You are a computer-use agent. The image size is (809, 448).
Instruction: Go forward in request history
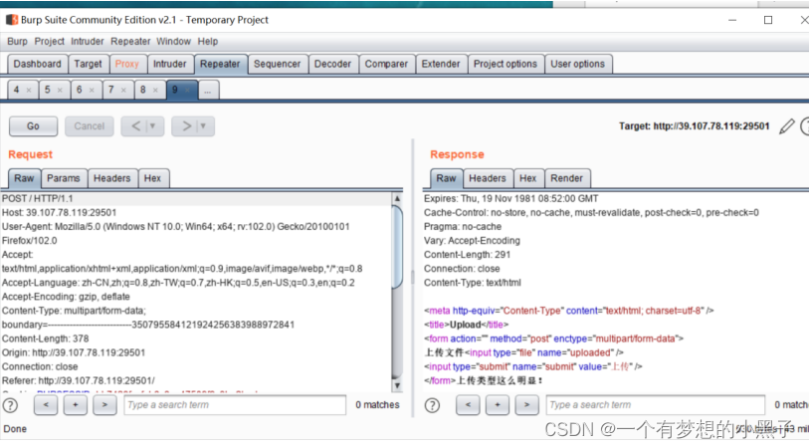point(186,126)
